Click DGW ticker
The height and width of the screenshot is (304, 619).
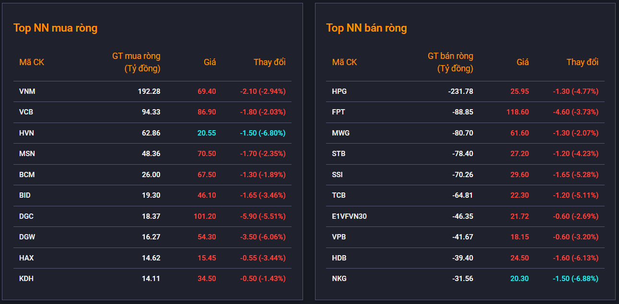[x=27, y=237]
